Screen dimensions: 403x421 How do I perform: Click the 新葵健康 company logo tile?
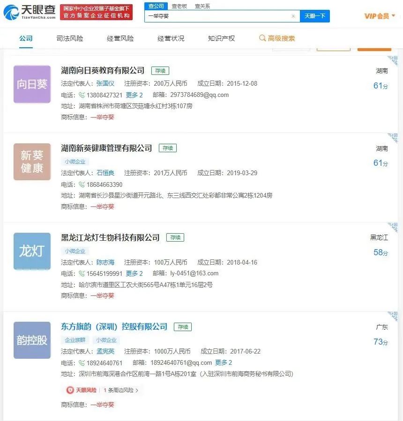point(32,162)
